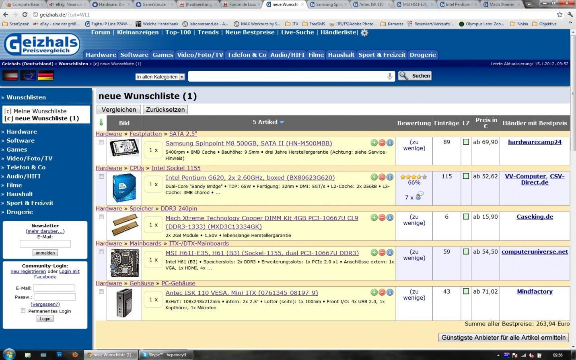
Task: Open the Hardware category tab
Action: point(101,55)
